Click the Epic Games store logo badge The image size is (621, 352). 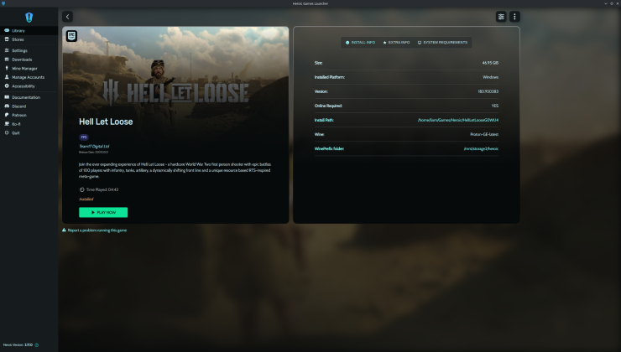pyautogui.click(x=72, y=37)
